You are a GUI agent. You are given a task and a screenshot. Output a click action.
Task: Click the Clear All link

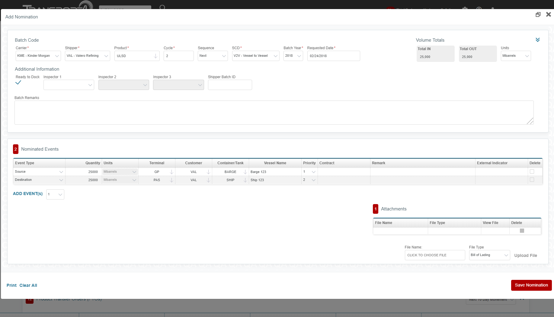[28, 285]
